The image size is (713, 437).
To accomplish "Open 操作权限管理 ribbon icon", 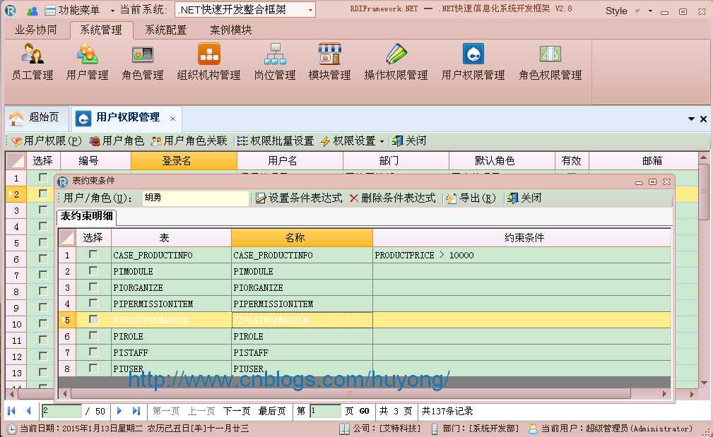I will (396, 62).
